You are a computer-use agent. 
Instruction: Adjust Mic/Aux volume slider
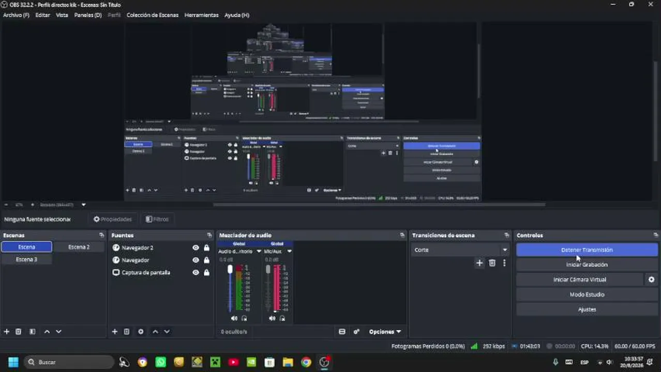(x=268, y=288)
